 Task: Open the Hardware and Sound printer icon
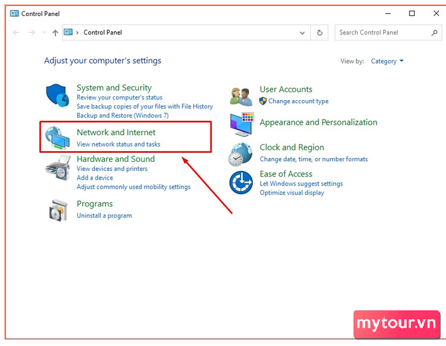pyautogui.click(x=58, y=168)
